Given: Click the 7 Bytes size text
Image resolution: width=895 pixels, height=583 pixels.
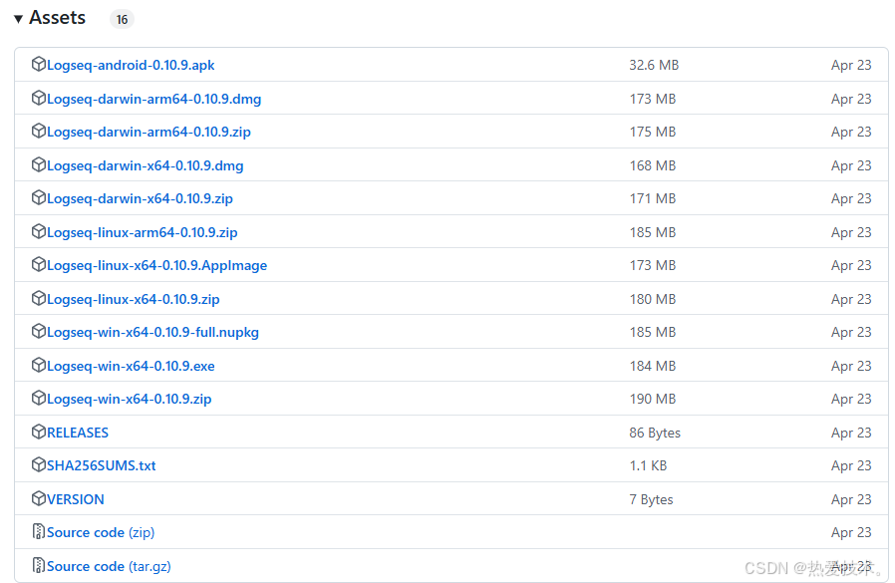Looking at the screenshot, I should click(651, 499).
